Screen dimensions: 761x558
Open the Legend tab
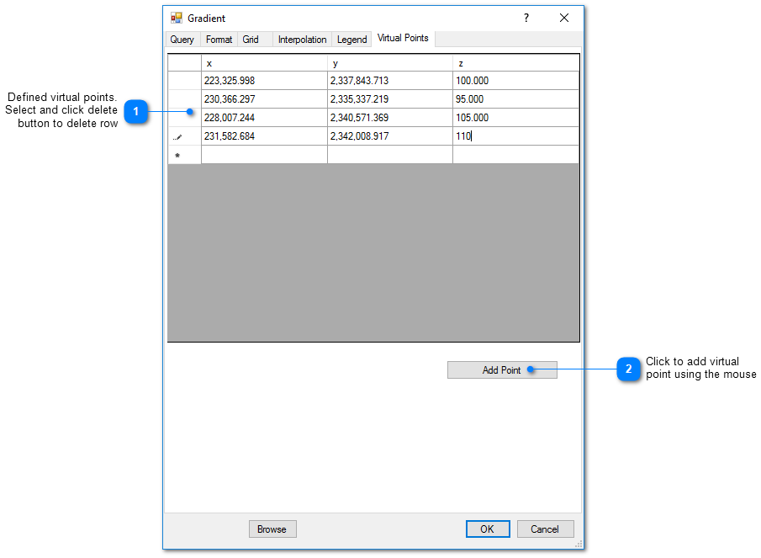click(x=351, y=39)
